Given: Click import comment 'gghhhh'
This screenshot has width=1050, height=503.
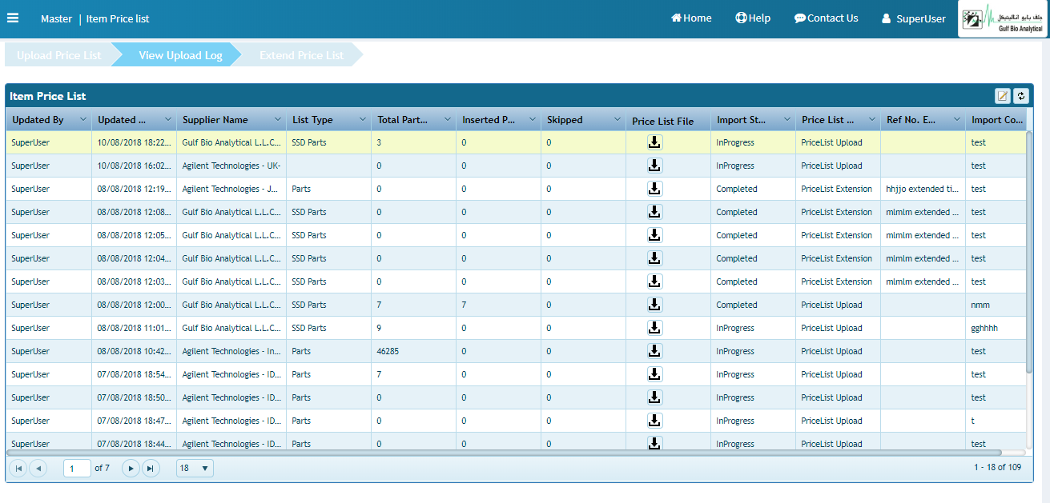Looking at the screenshot, I should [984, 328].
